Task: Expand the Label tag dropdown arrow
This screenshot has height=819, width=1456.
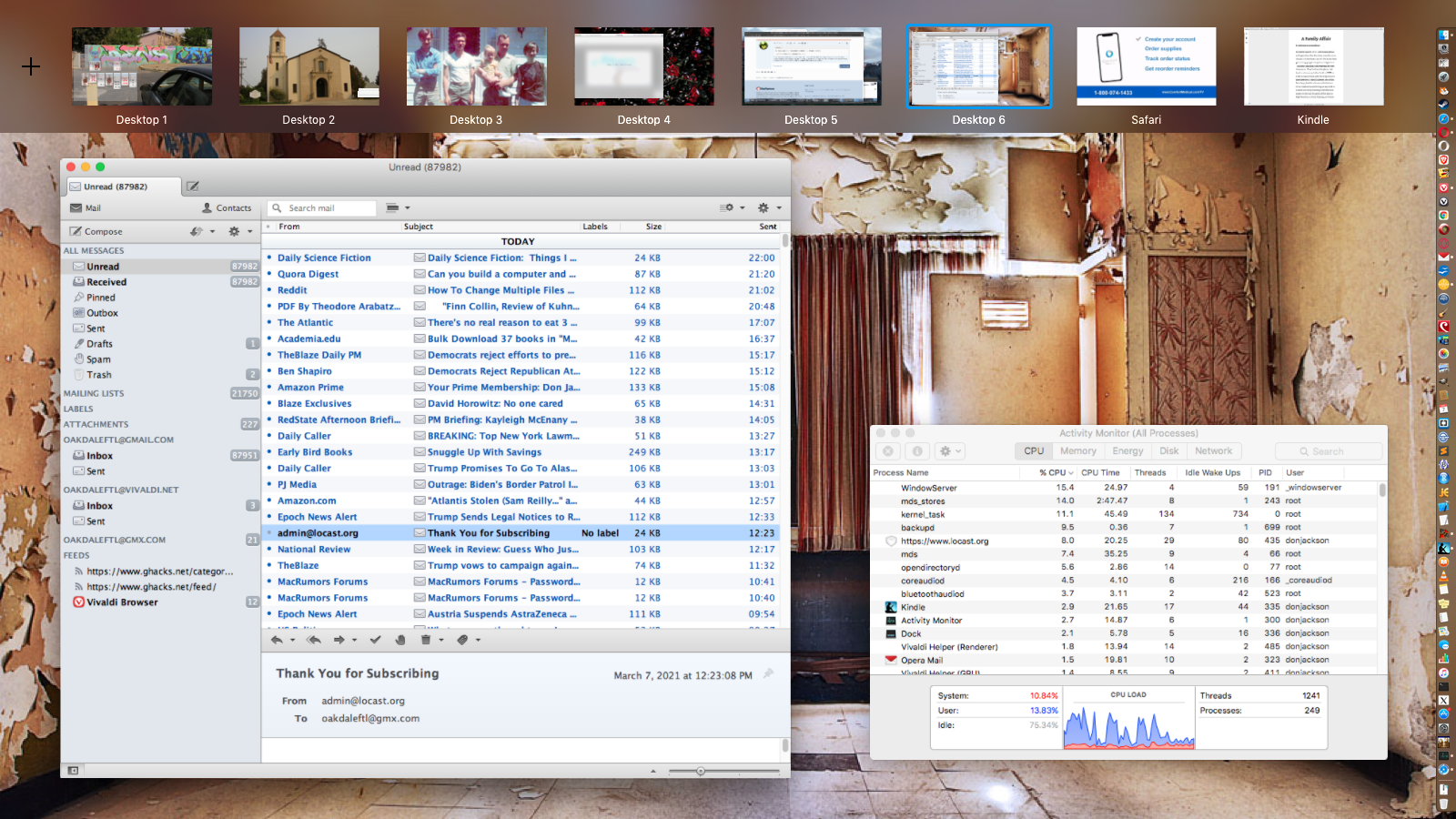Action: (478, 640)
